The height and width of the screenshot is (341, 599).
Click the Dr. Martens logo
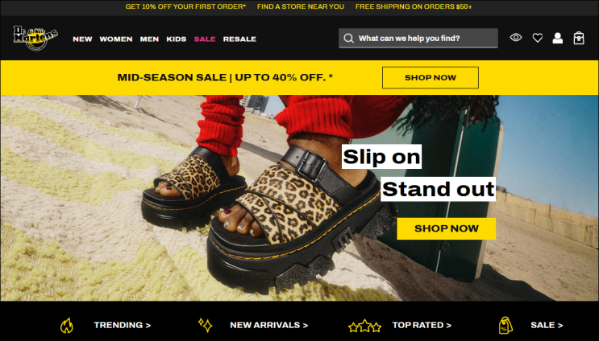click(x=35, y=38)
